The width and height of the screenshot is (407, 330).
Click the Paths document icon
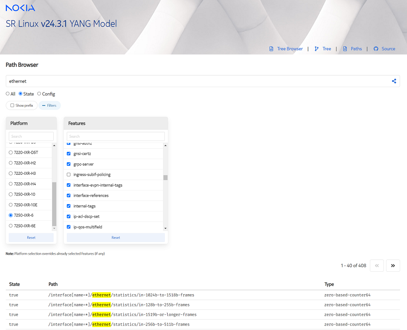pyautogui.click(x=345, y=49)
